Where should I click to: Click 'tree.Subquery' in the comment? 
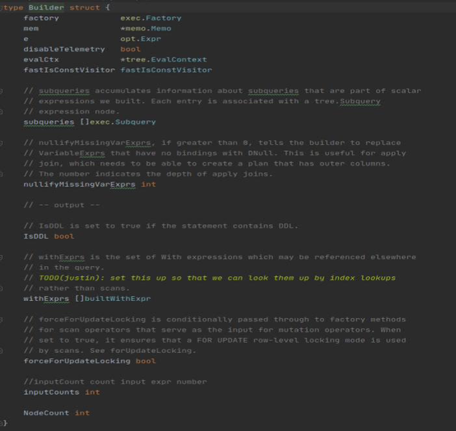pyautogui.click(x=348, y=101)
